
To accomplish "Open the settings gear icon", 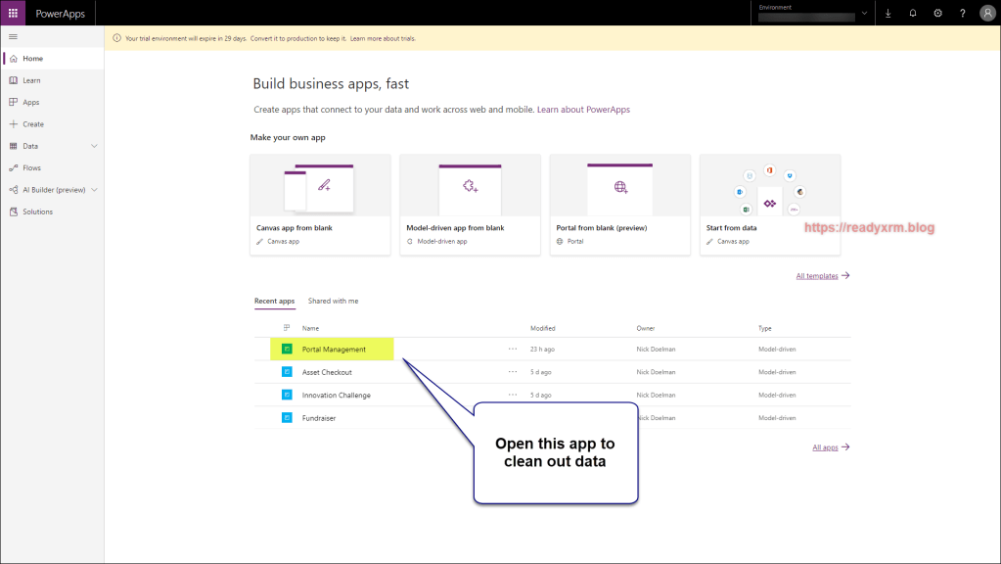I will 937,13.
